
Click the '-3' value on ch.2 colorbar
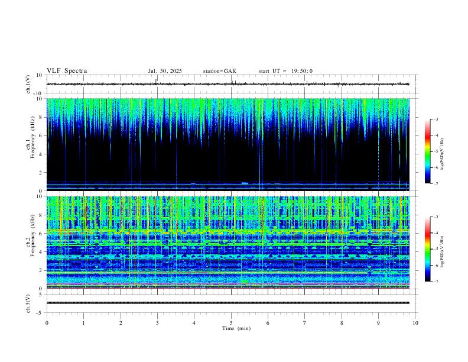pyautogui.click(x=436, y=217)
